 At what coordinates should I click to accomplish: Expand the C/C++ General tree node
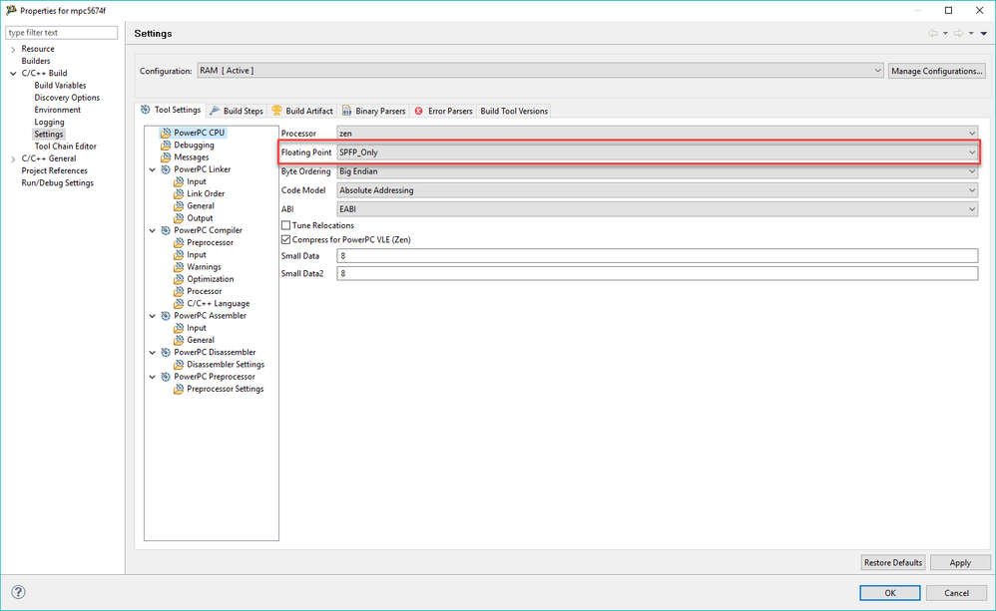[x=13, y=158]
